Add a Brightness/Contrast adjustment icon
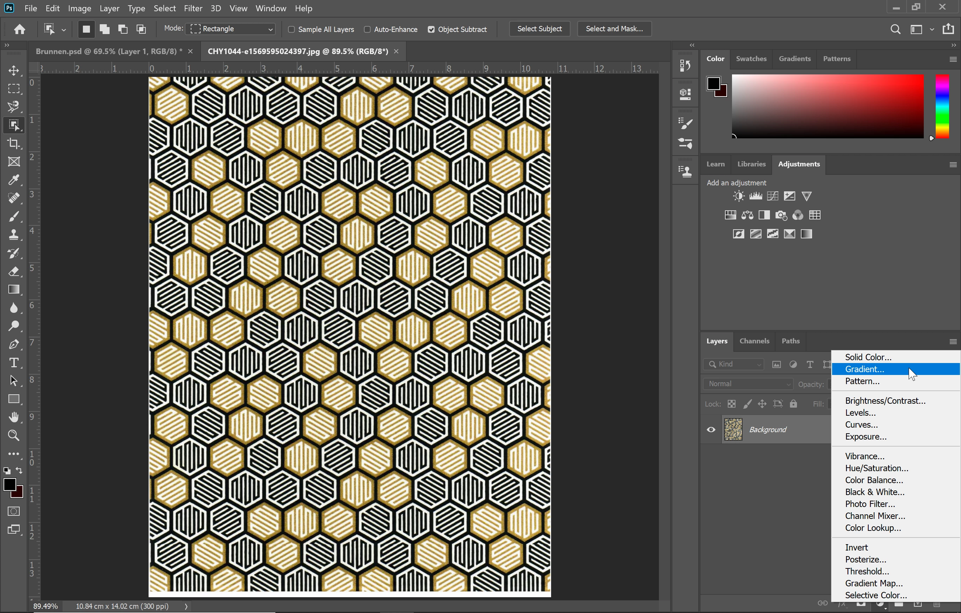Screen dimensions: 961x613 738,196
